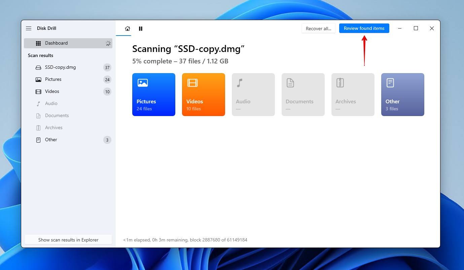Click Show scan results in Explorer
This screenshot has height=270, width=464.
pyautogui.click(x=68, y=240)
